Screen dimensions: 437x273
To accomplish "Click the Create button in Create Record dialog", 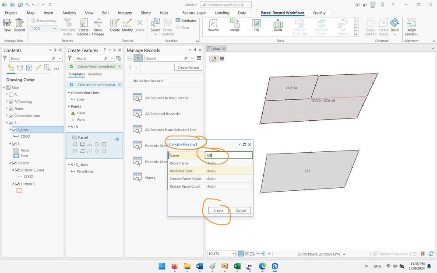I will [x=218, y=210].
